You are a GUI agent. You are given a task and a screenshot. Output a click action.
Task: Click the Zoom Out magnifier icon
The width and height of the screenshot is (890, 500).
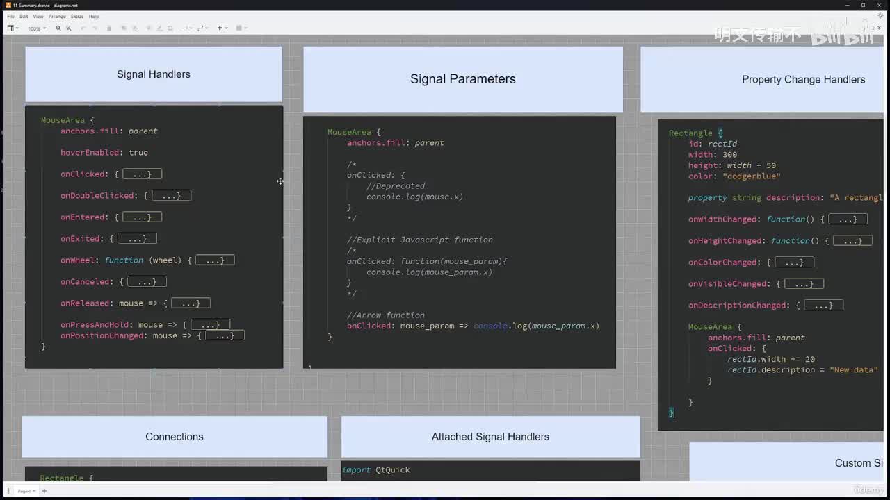click(68, 28)
